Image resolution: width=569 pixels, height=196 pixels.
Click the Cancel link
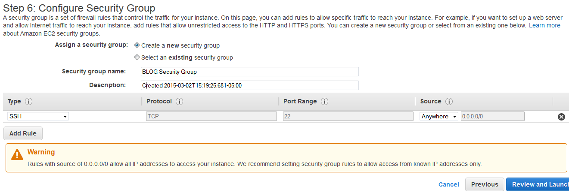click(x=448, y=184)
